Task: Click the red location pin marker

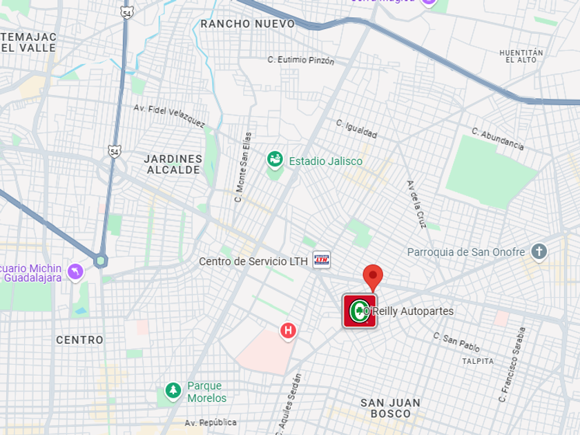Action: point(373,278)
